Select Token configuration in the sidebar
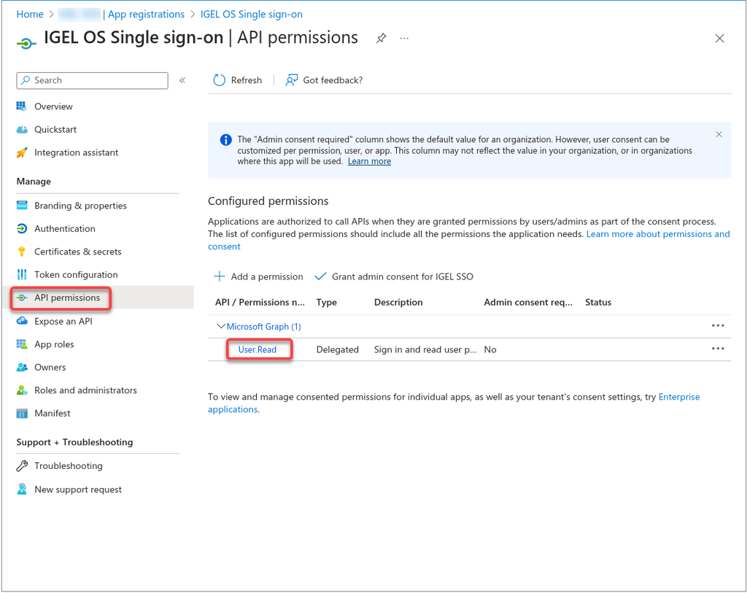 point(76,275)
